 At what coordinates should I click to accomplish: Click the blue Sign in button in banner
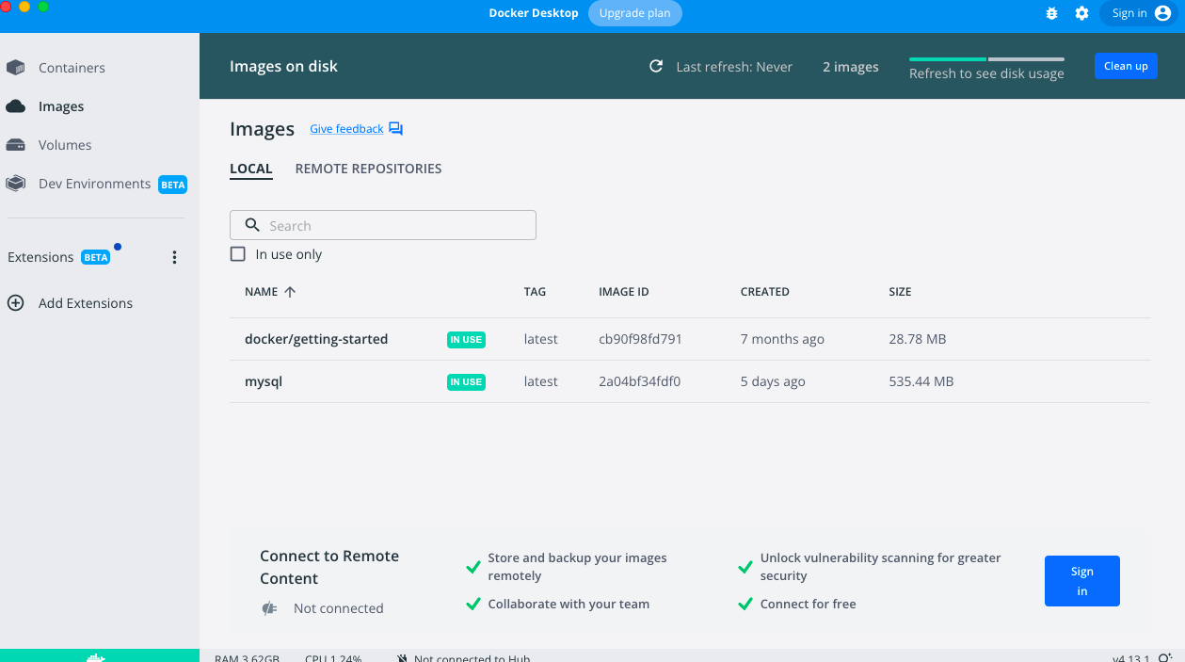[x=1082, y=581]
